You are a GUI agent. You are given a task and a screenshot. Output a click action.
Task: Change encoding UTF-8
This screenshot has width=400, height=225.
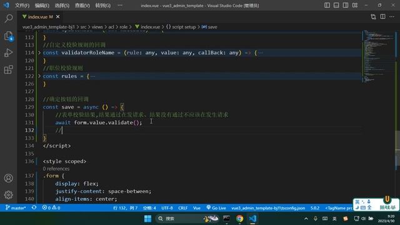[167, 208]
